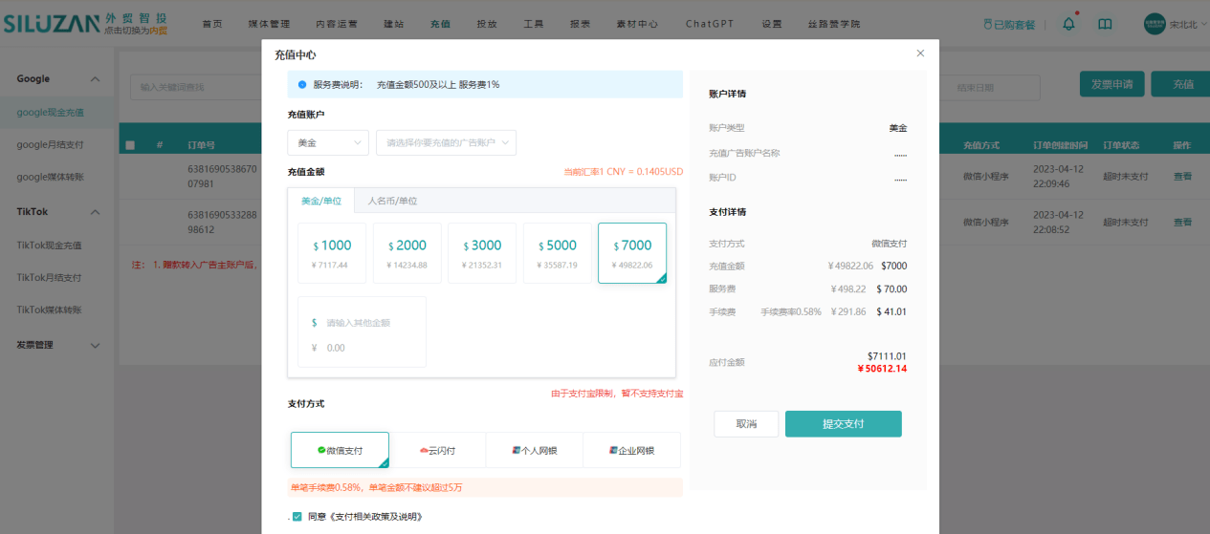This screenshot has height=534, width=1210.
Task: Click the 提交支付 button
Action: pos(843,424)
